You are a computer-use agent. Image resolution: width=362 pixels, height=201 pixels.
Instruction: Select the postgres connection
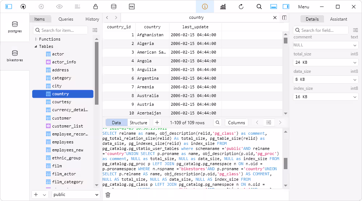(x=15, y=27)
